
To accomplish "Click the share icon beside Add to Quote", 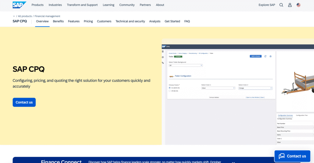I will point(265,56).
